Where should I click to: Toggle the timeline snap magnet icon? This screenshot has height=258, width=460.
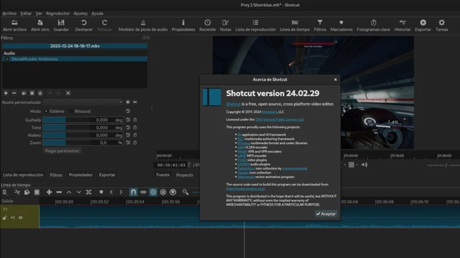[134, 192]
